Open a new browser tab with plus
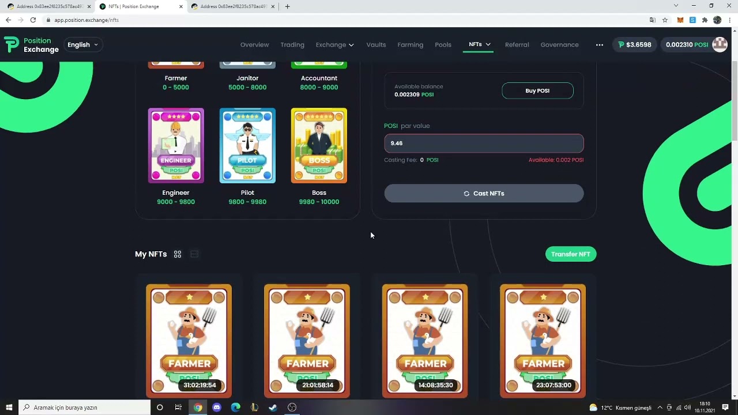This screenshot has height=415, width=738. click(287, 6)
